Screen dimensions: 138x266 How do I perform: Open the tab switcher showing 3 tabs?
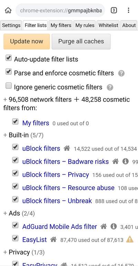point(114,11)
